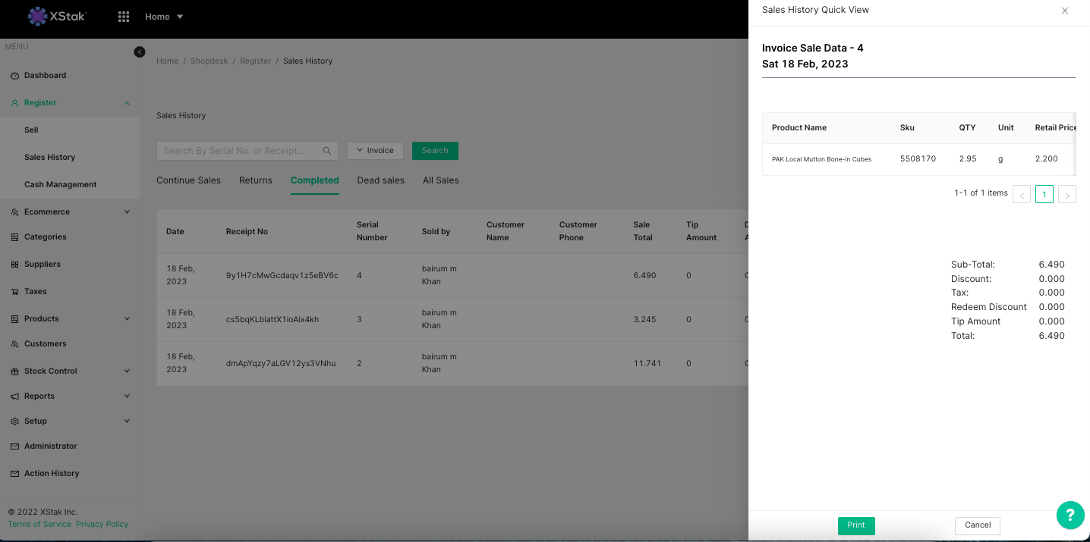1090x542 pixels.
Task: Switch to the Returns tab
Action: click(255, 180)
